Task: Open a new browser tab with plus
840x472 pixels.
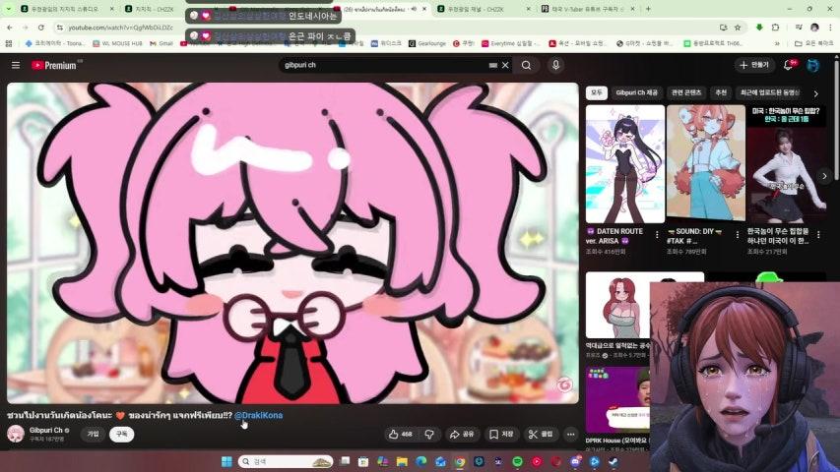Action: pyautogui.click(x=648, y=9)
